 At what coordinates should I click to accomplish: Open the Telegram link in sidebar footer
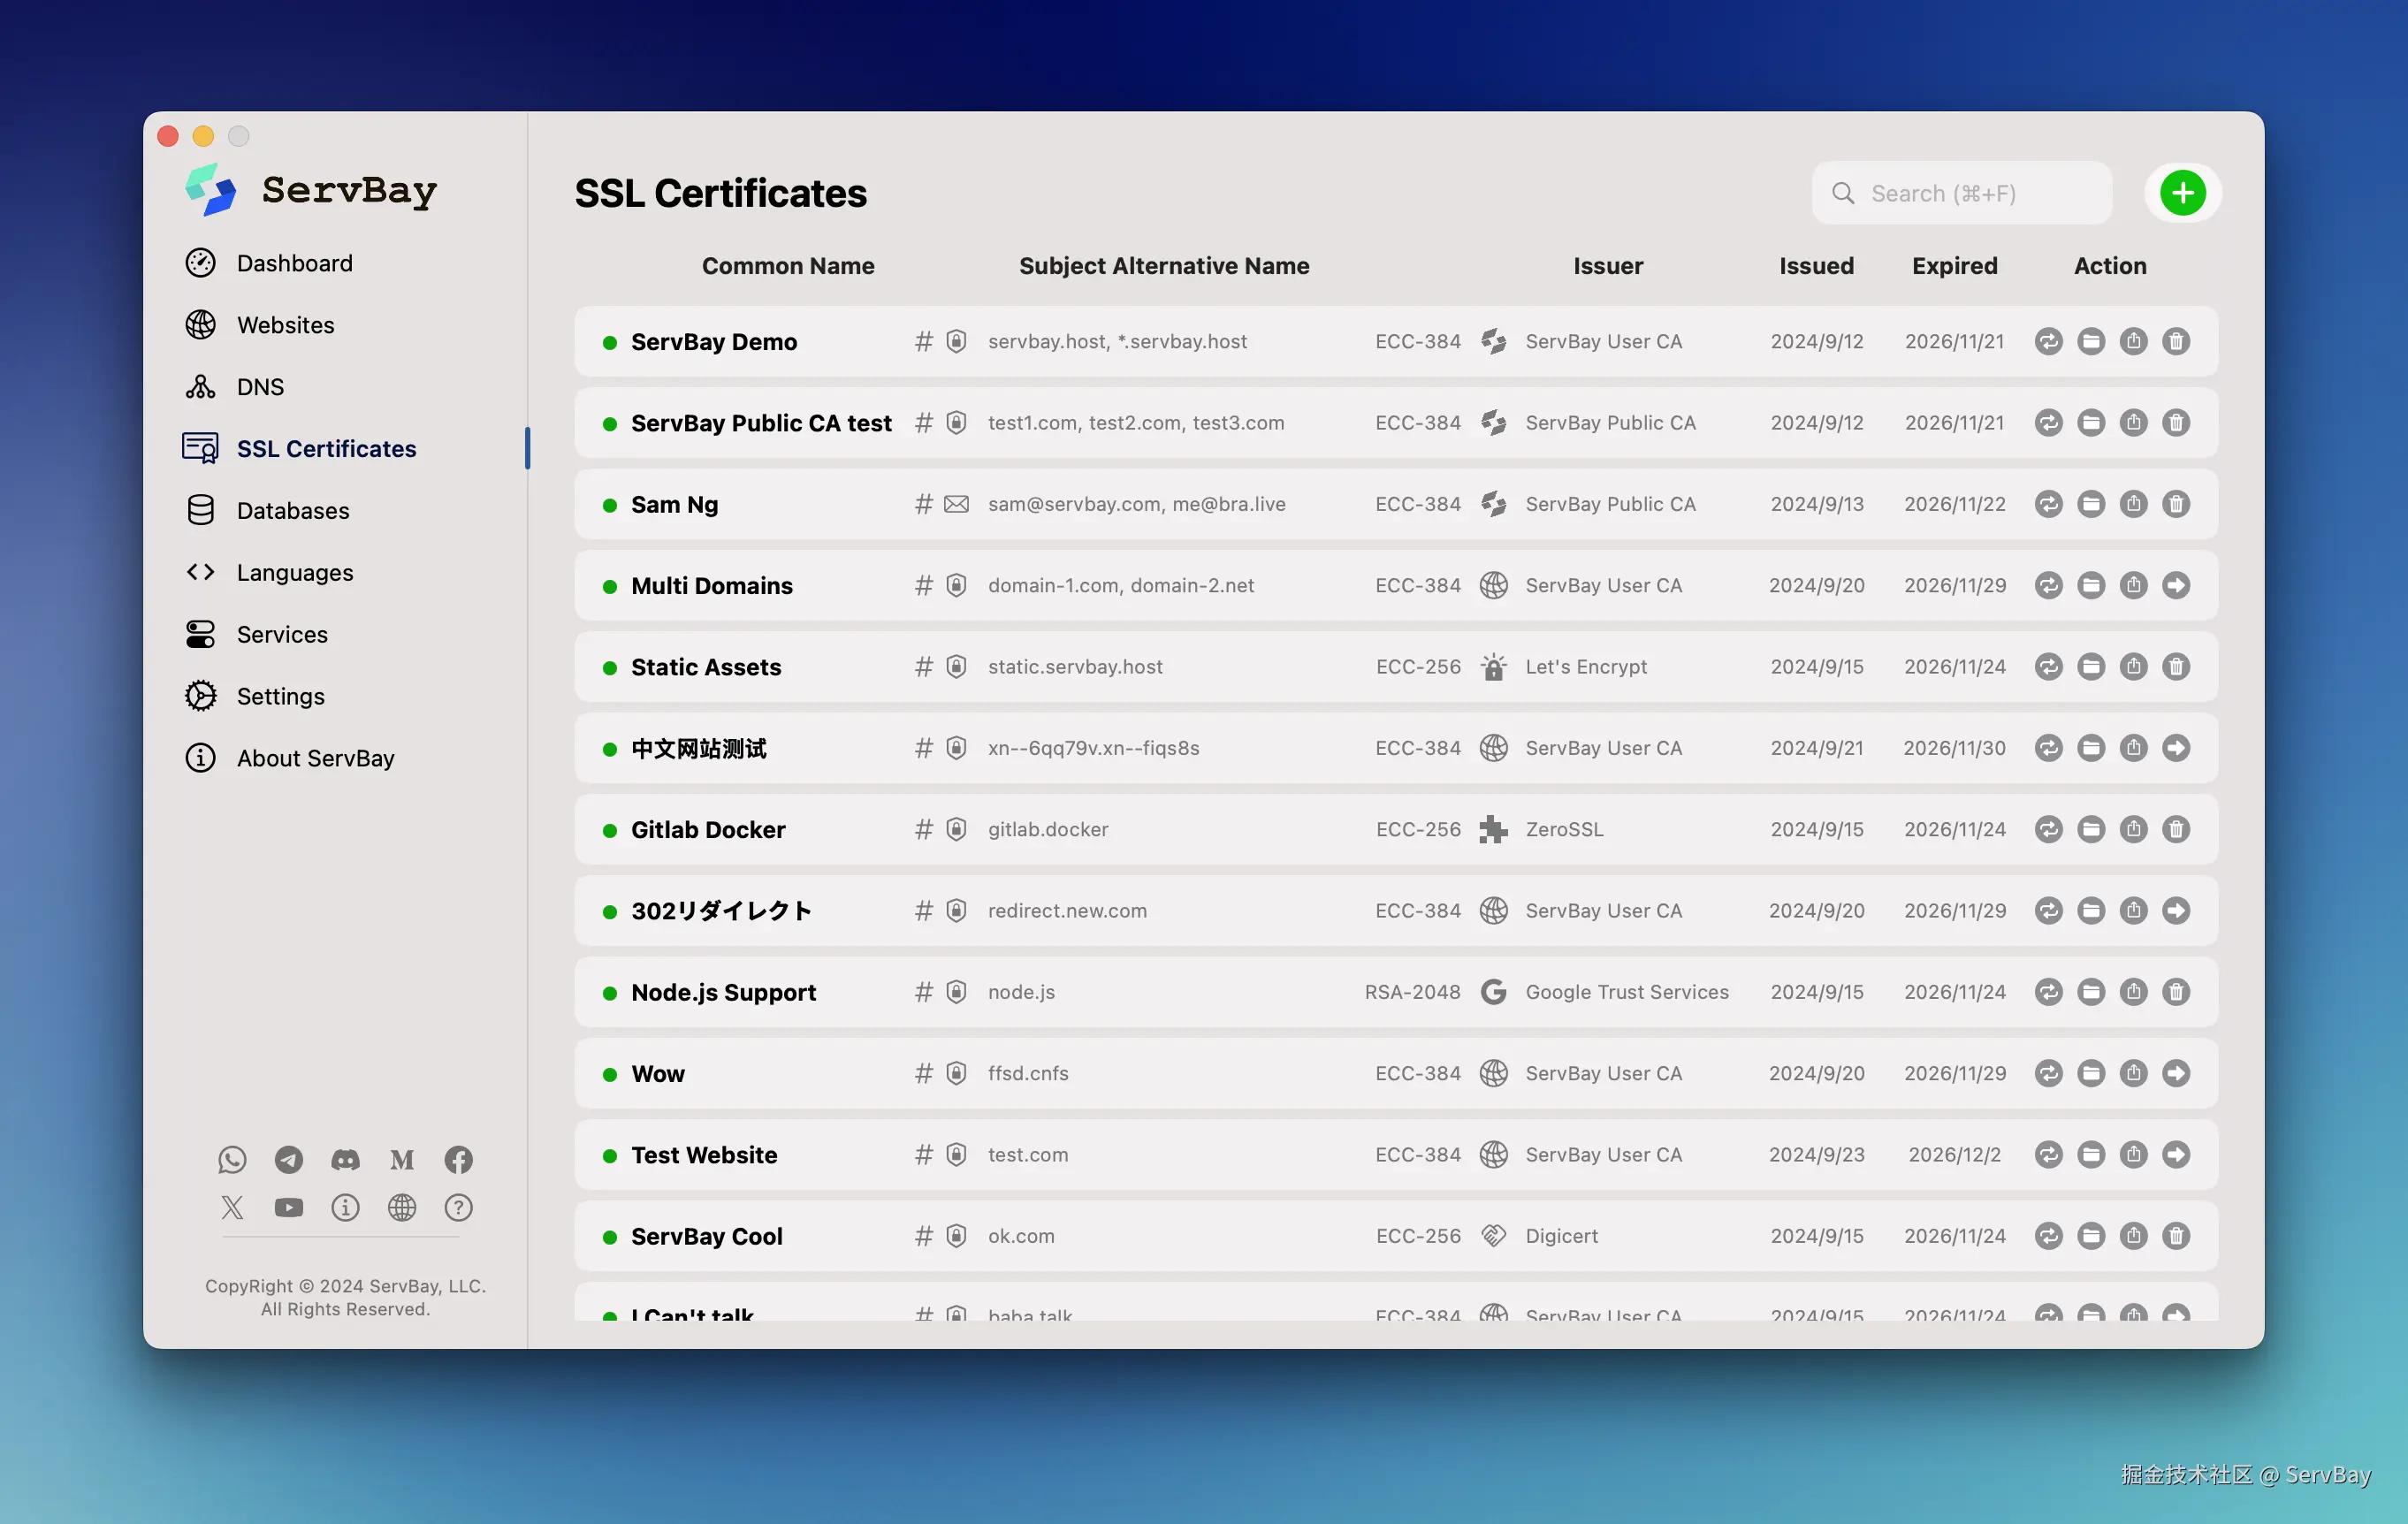[x=289, y=1160]
